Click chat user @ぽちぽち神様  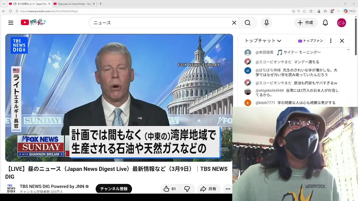pyautogui.click(x=268, y=70)
